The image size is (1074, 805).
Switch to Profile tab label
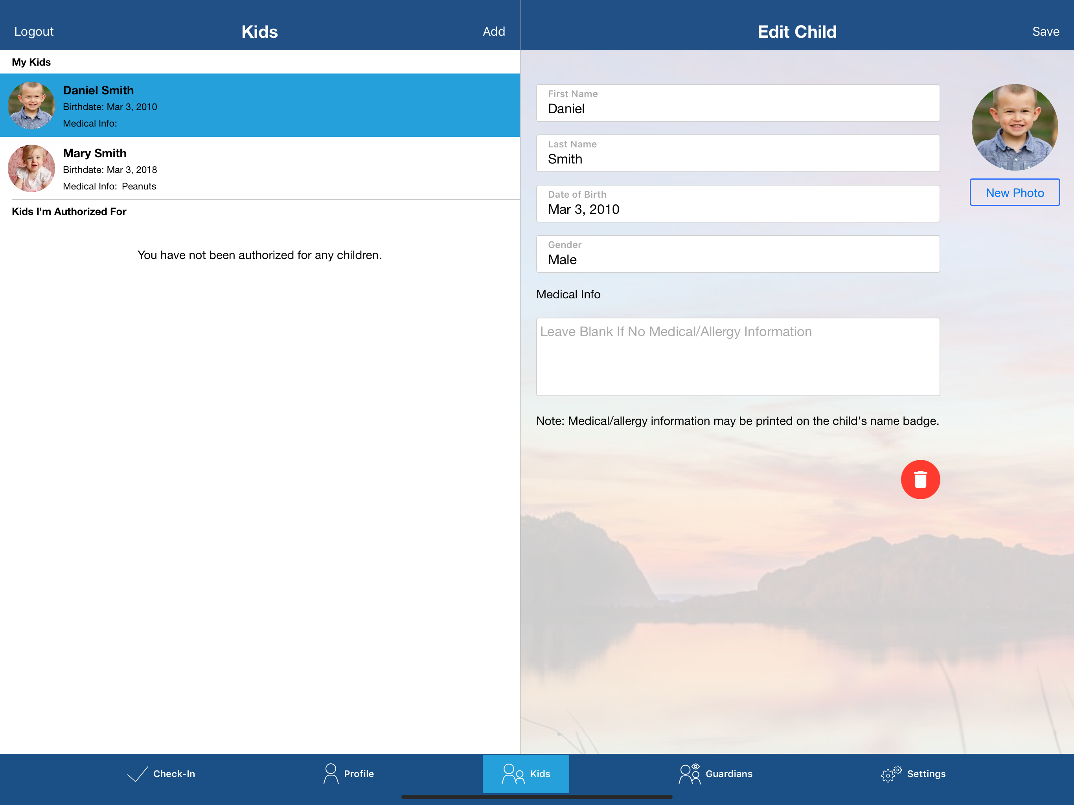coord(359,774)
